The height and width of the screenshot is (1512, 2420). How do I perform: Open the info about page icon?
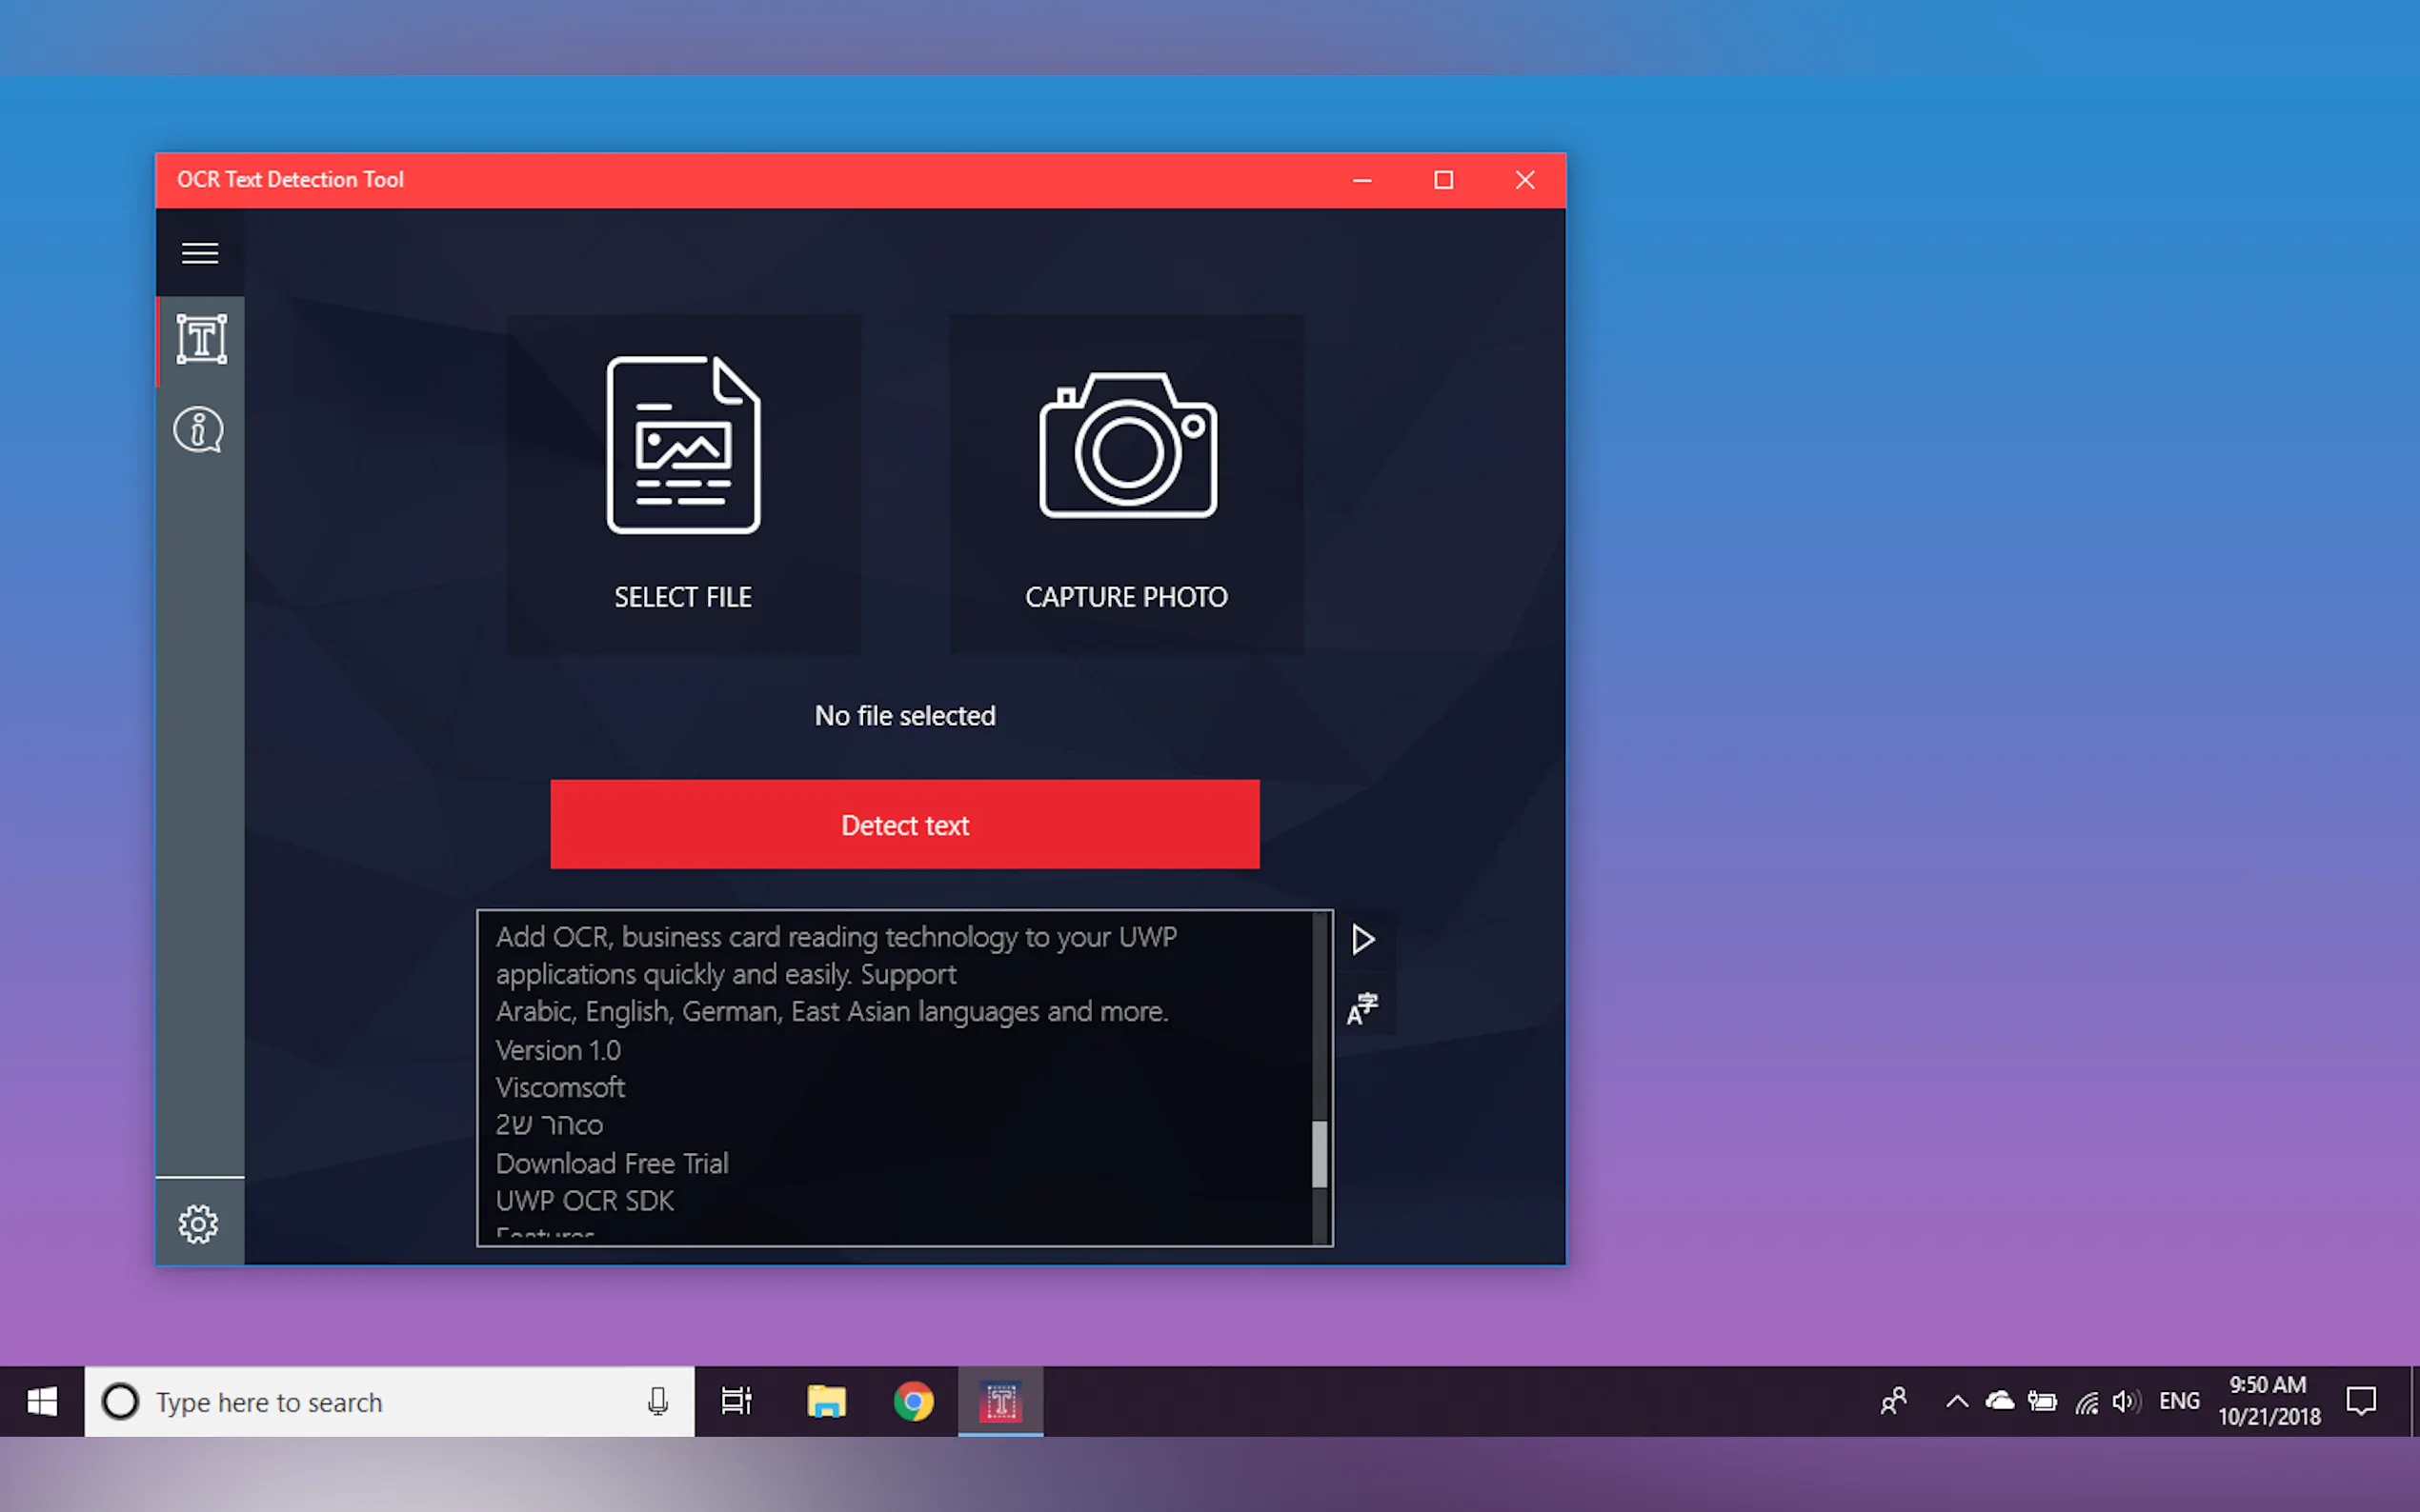[x=199, y=431]
